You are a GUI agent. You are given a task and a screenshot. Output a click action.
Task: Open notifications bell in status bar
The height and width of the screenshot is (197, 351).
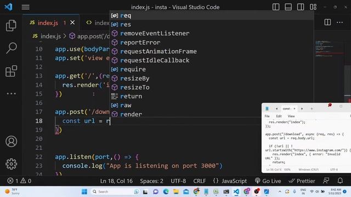pos(340,181)
